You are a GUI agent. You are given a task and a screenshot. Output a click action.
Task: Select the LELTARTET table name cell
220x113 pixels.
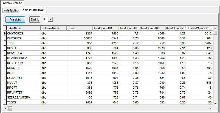(24, 78)
